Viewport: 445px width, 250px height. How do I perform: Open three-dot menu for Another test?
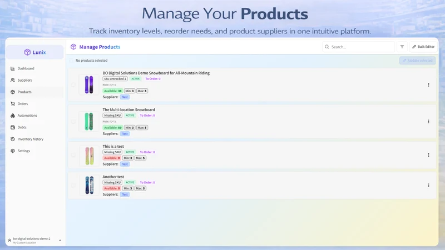point(428,186)
